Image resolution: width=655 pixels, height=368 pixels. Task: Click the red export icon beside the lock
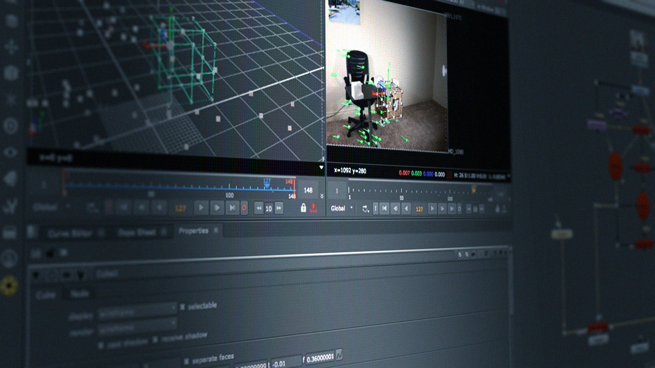click(314, 208)
